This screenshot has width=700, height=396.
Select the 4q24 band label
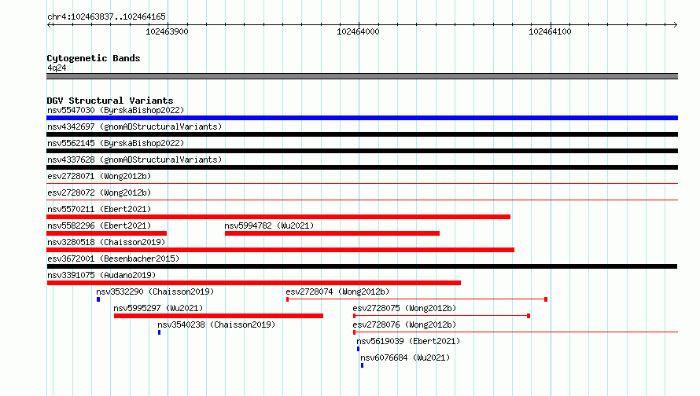[x=57, y=68]
